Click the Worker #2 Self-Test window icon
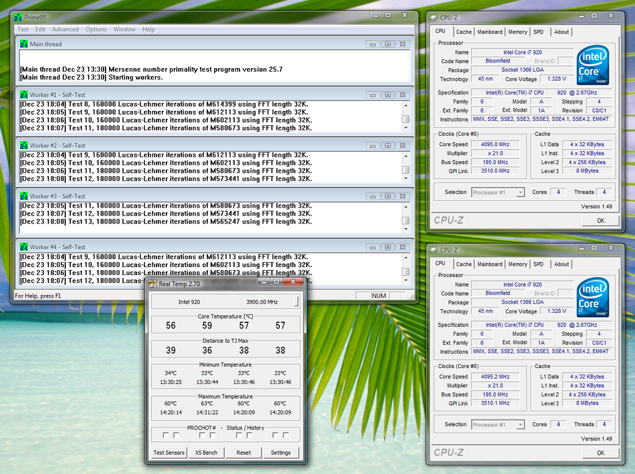This screenshot has width=635, height=474. 24,146
